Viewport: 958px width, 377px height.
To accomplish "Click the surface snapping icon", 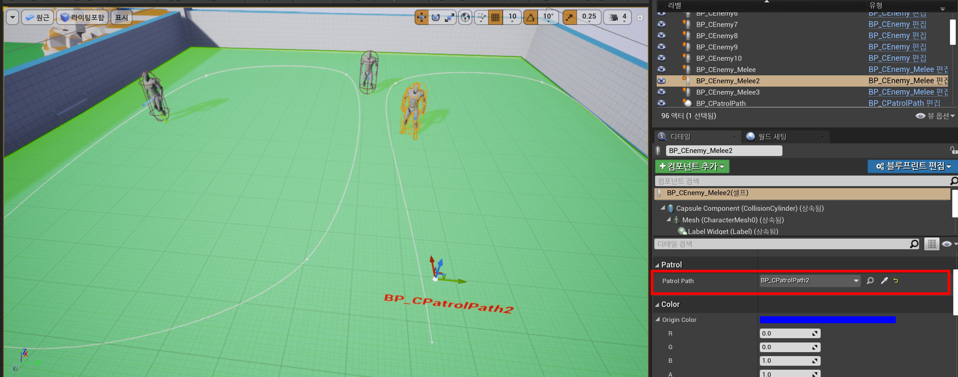I will (x=481, y=17).
